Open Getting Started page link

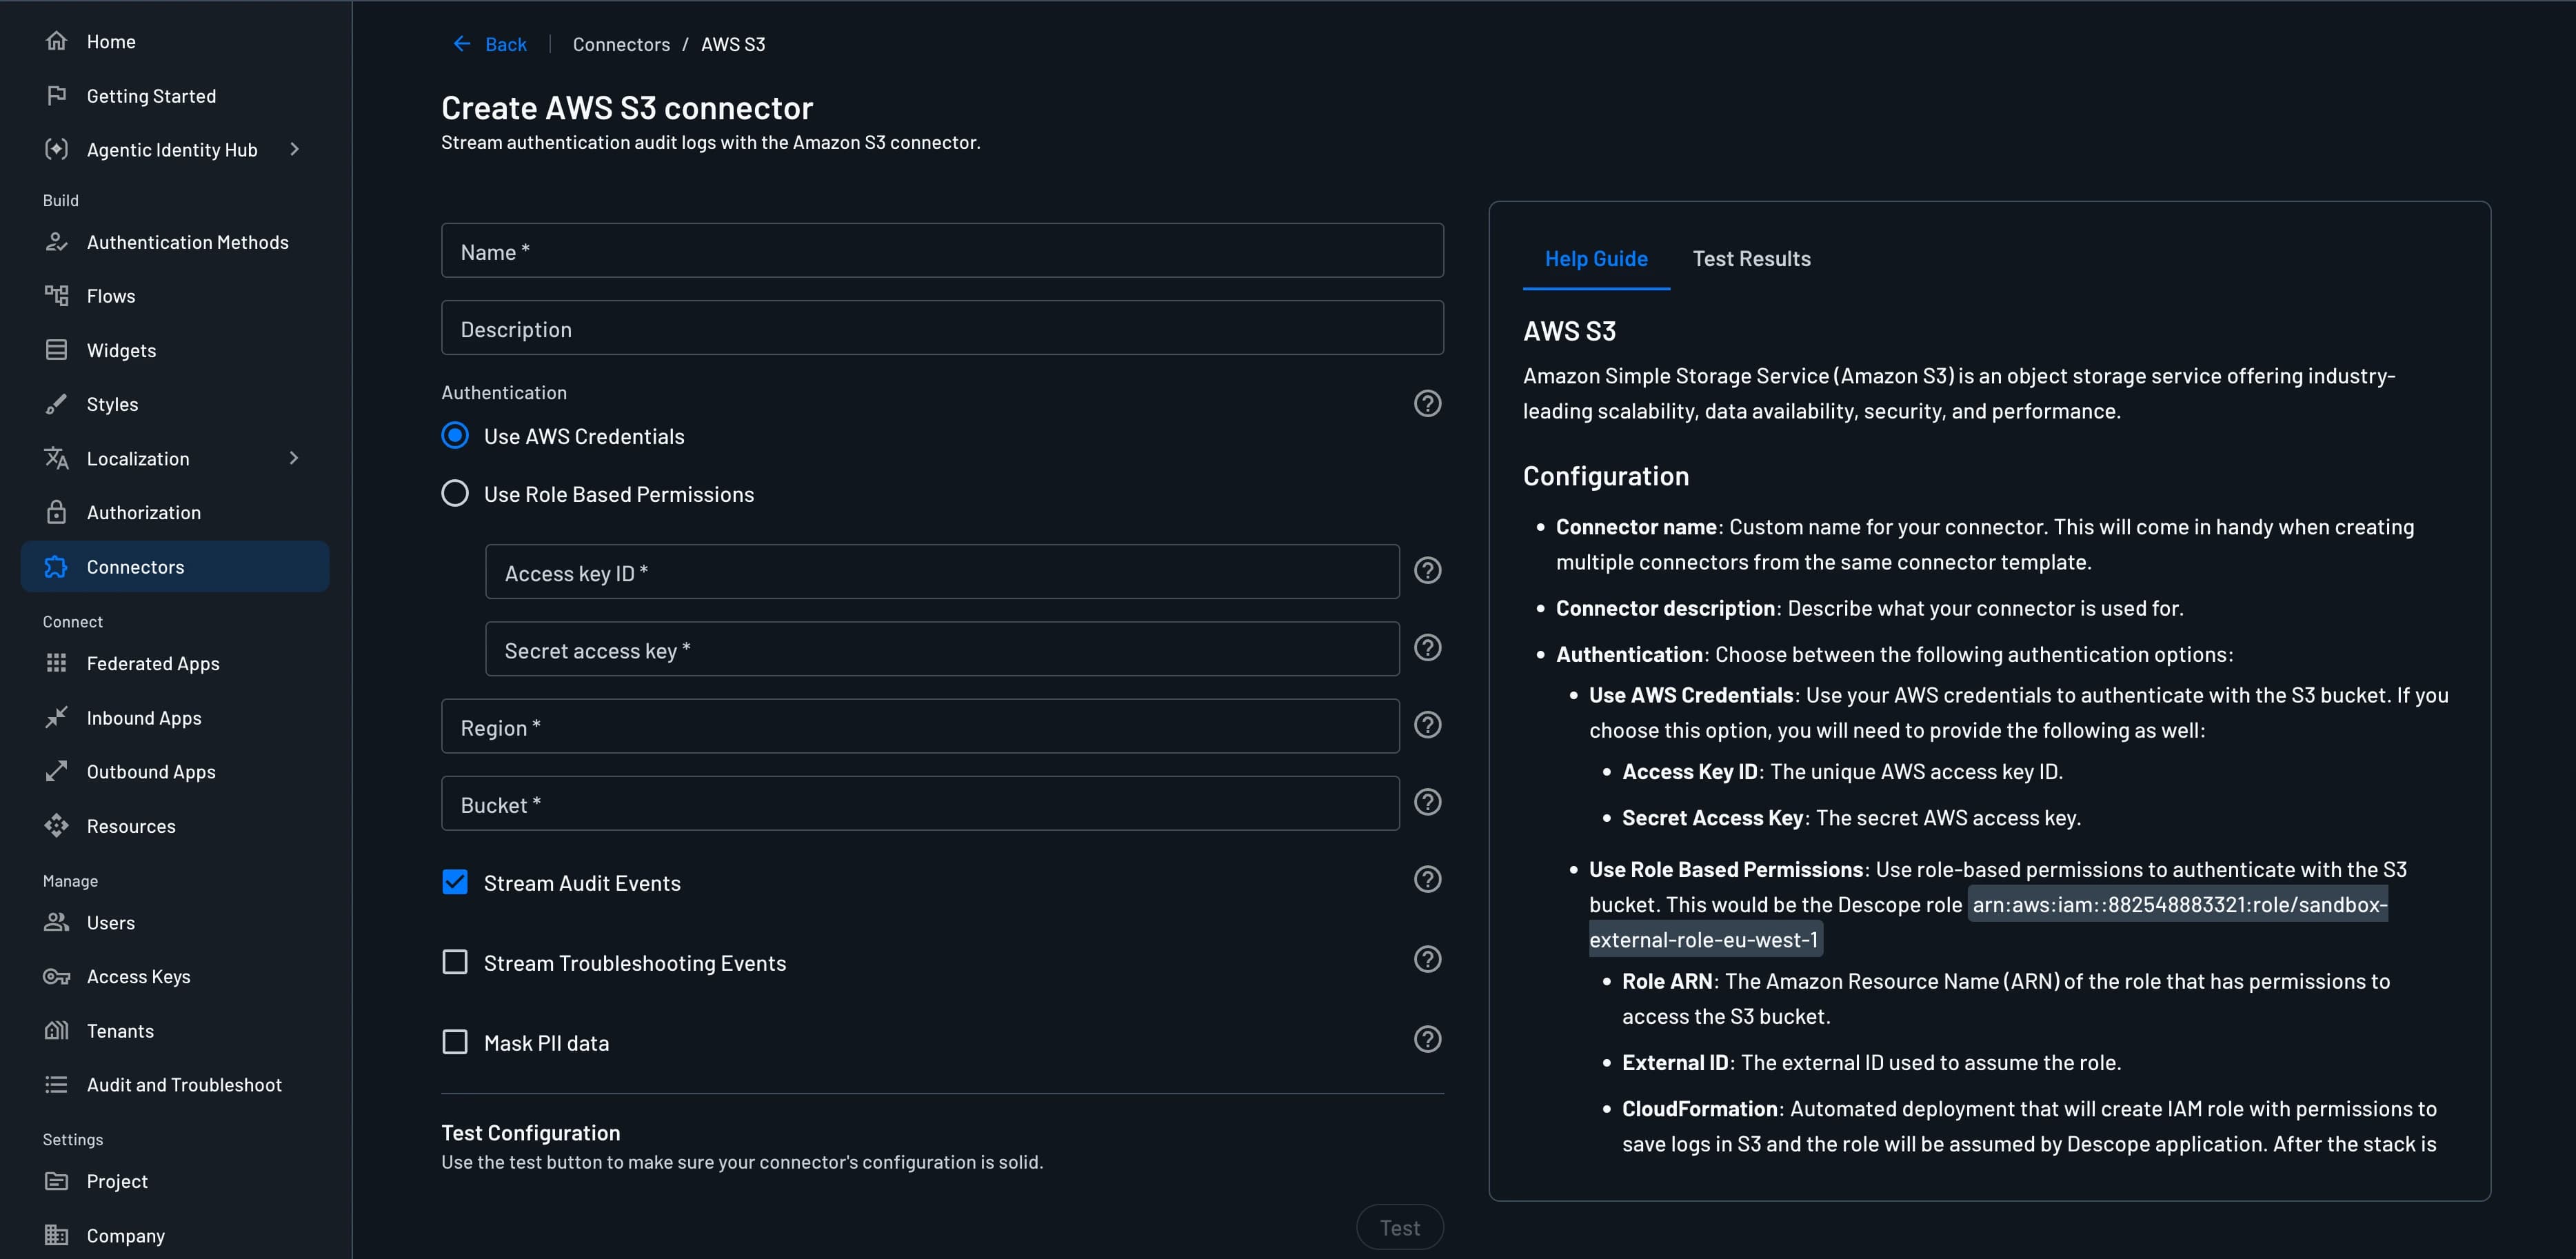pos(175,95)
